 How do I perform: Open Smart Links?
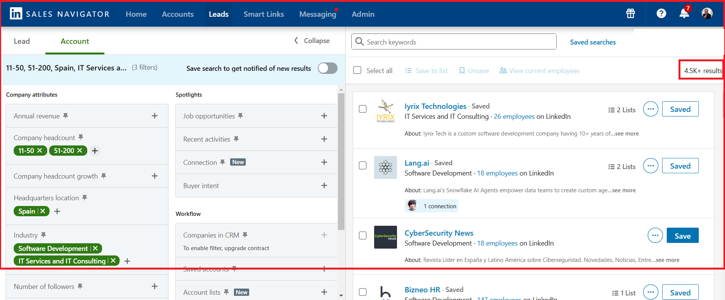coord(264,14)
